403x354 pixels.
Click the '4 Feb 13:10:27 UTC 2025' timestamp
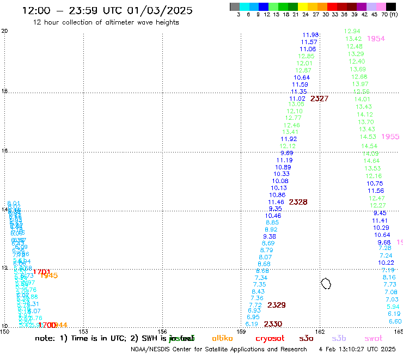pyautogui.click(x=357, y=350)
